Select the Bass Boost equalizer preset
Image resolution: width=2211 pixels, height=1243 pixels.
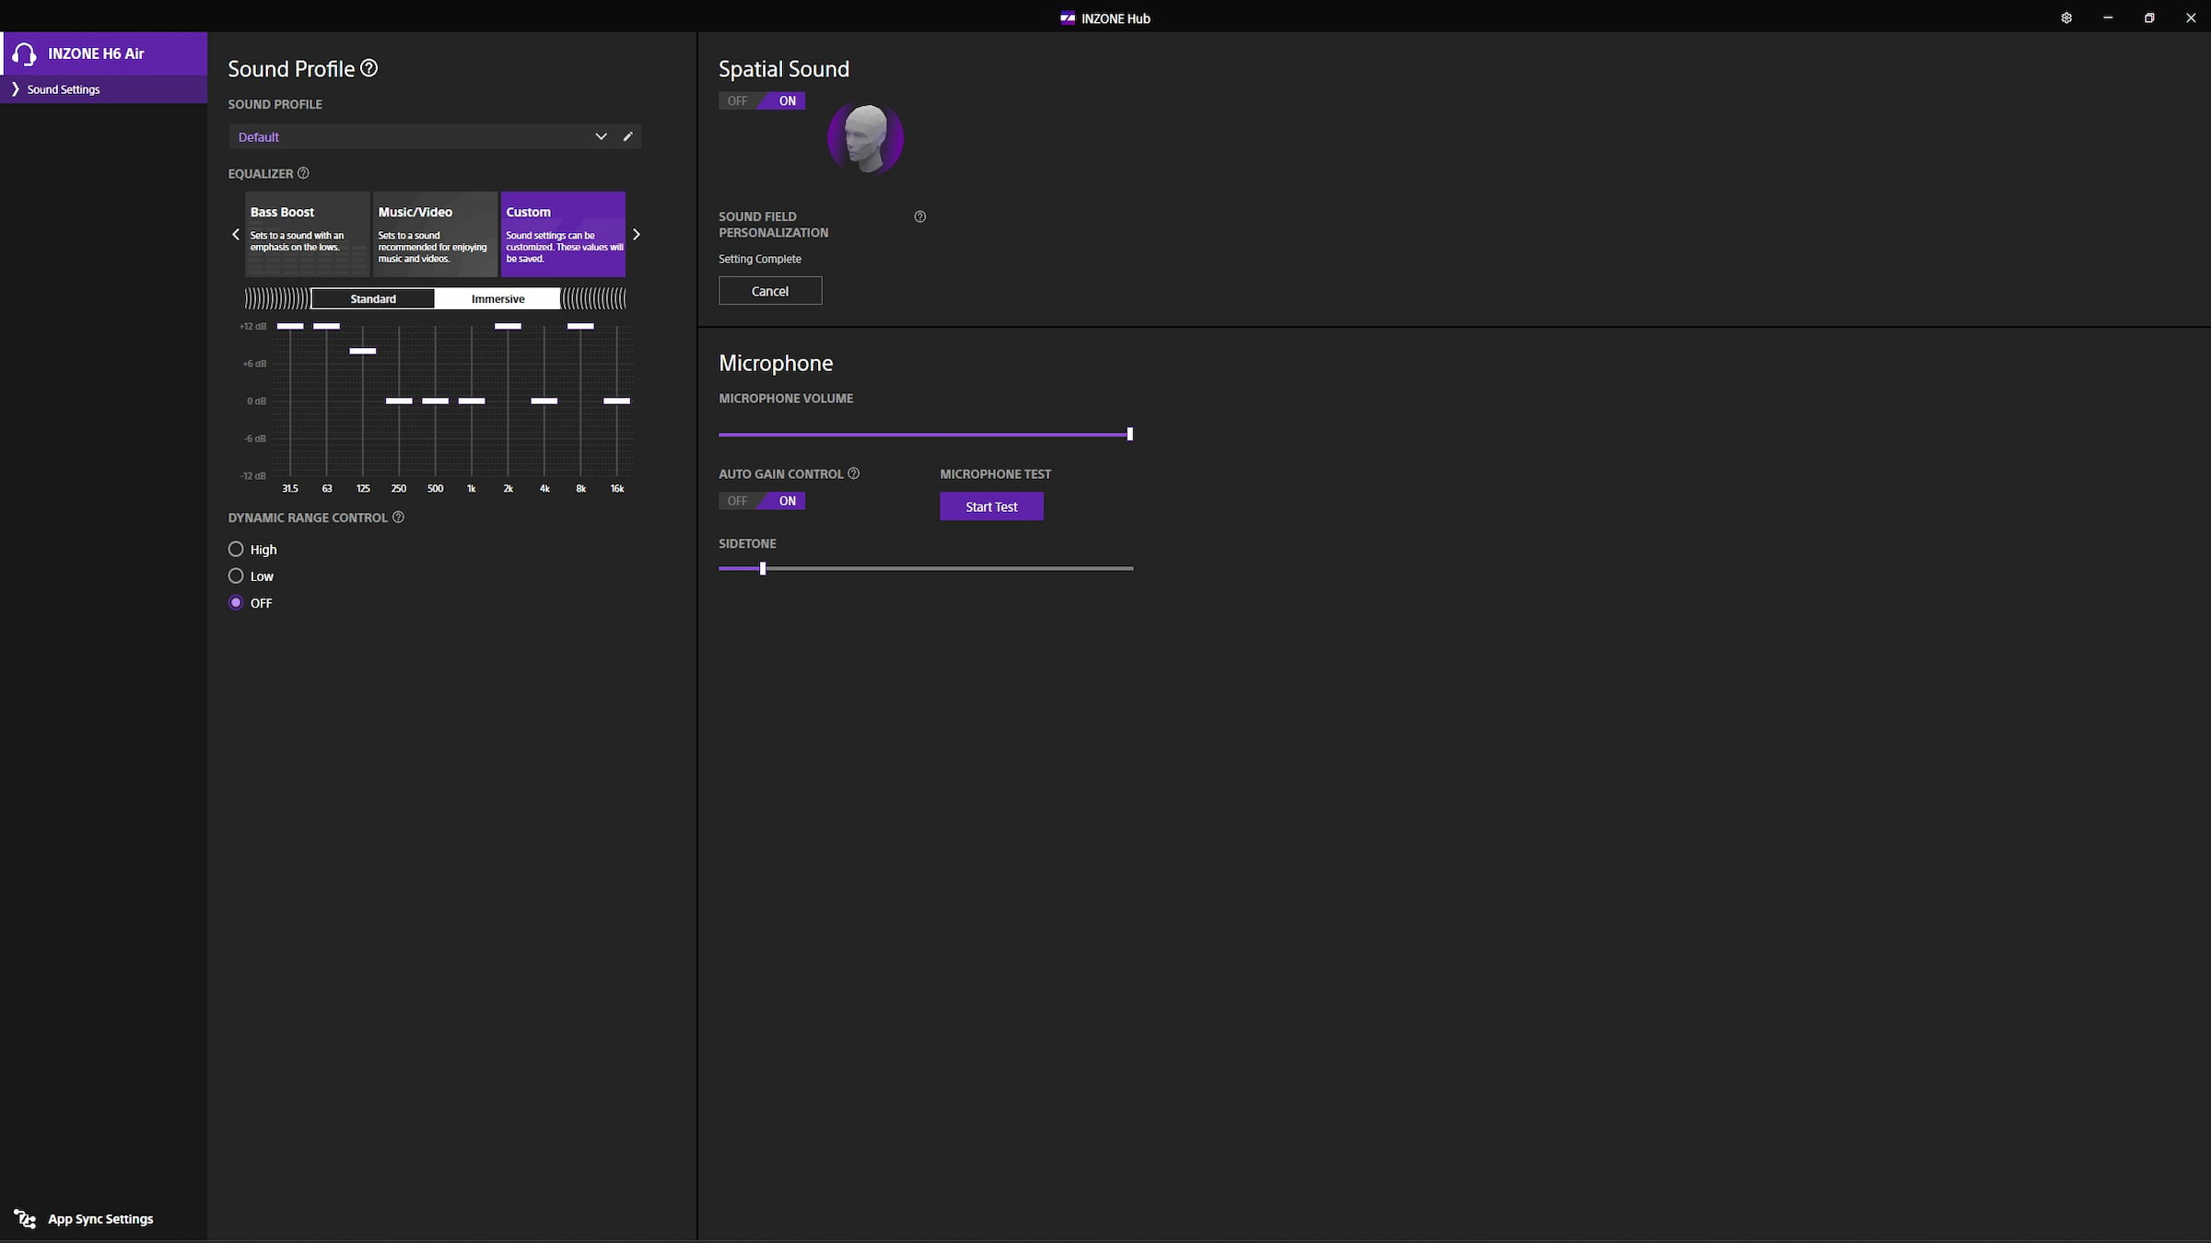[x=307, y=234]
